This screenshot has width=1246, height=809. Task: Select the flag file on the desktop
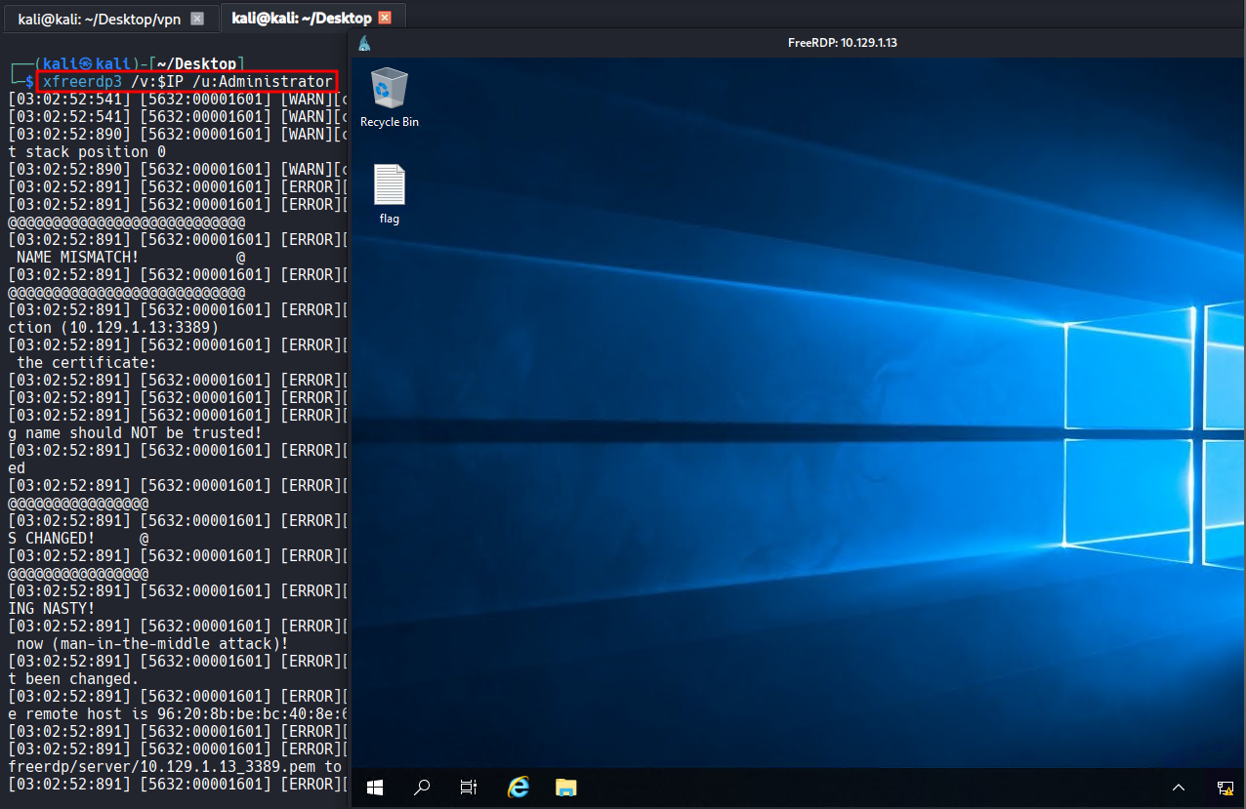click(390, 193)
